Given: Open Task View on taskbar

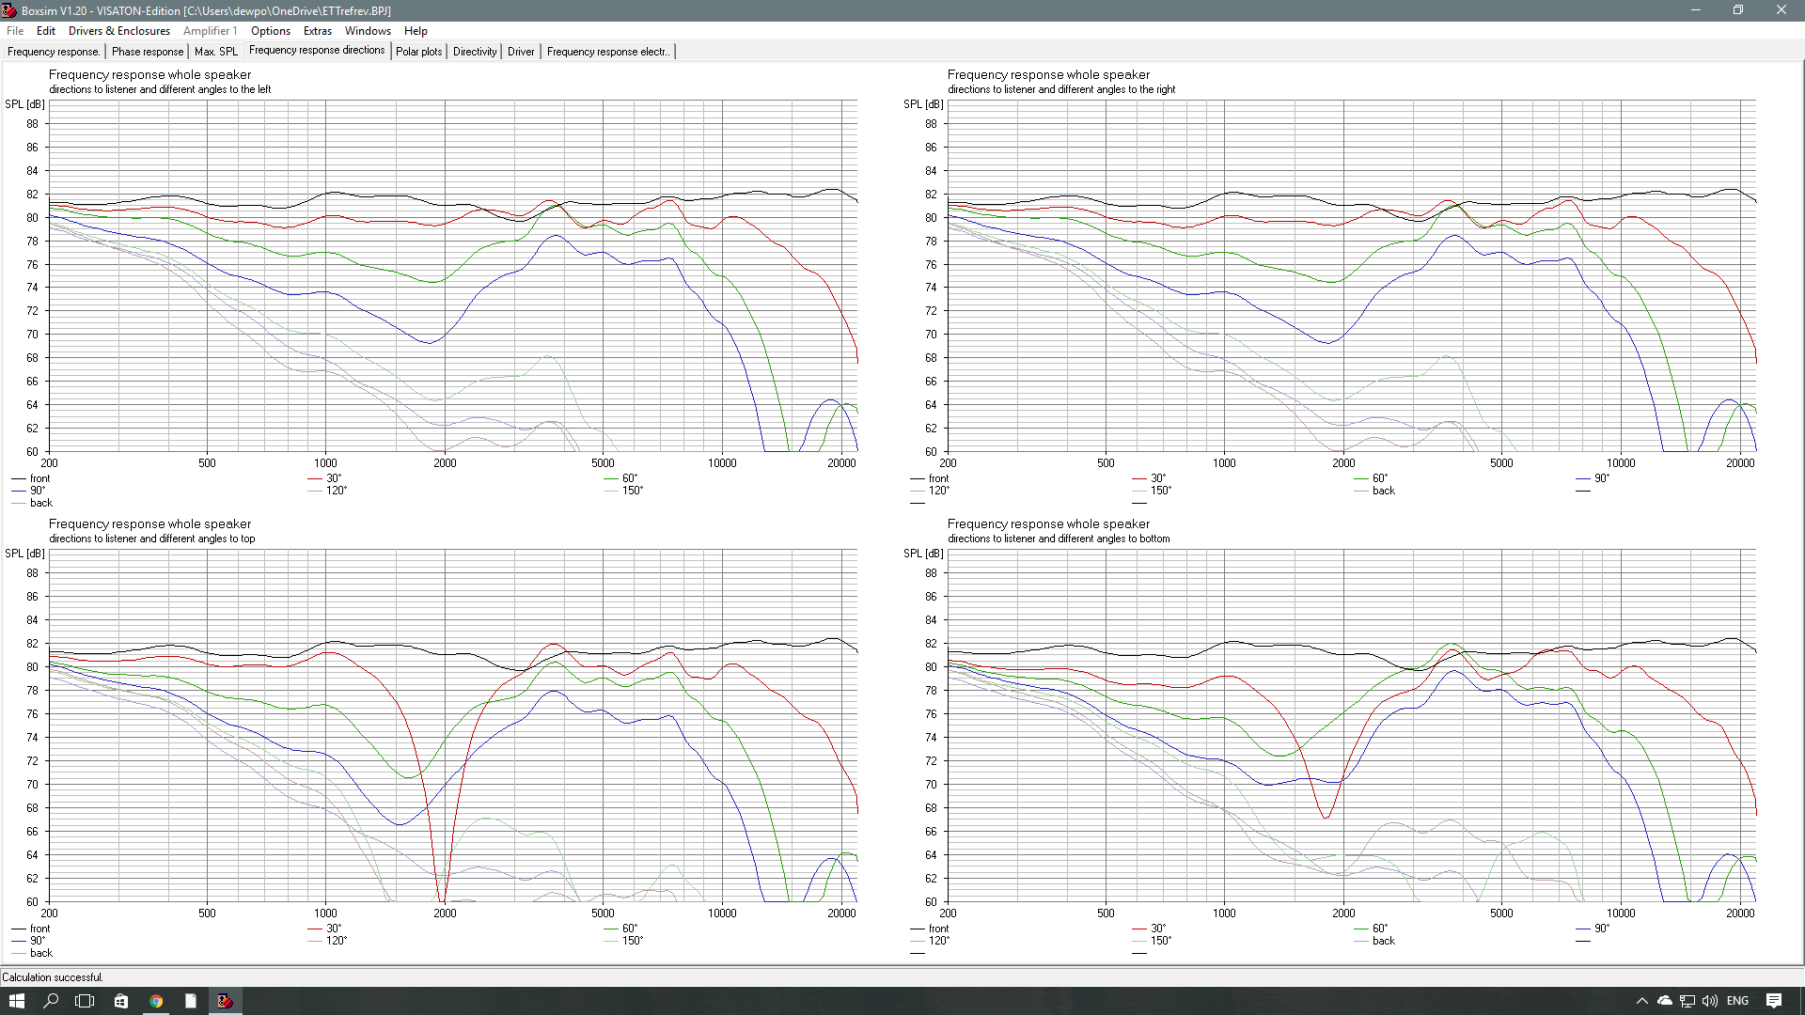Looking at the screenshot, I should click(x=85, y=1001).
